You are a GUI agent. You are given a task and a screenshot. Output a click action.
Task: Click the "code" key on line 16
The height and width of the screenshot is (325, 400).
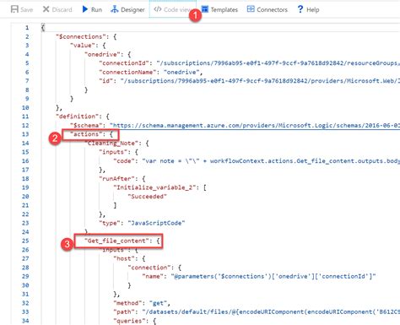coord(124,161)
